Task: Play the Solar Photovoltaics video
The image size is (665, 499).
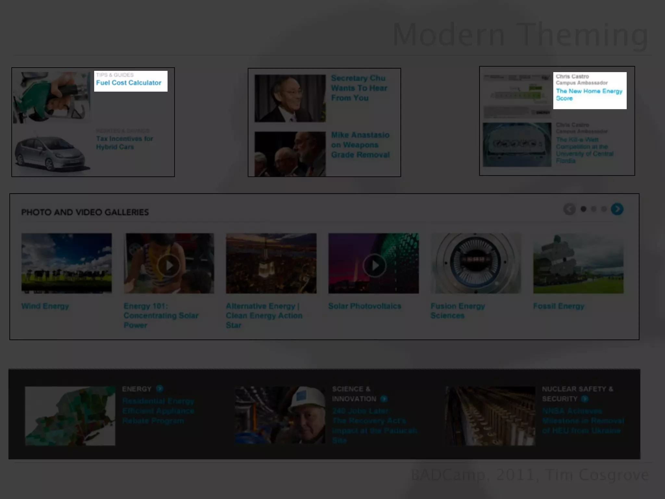Action: click(374, 265)
